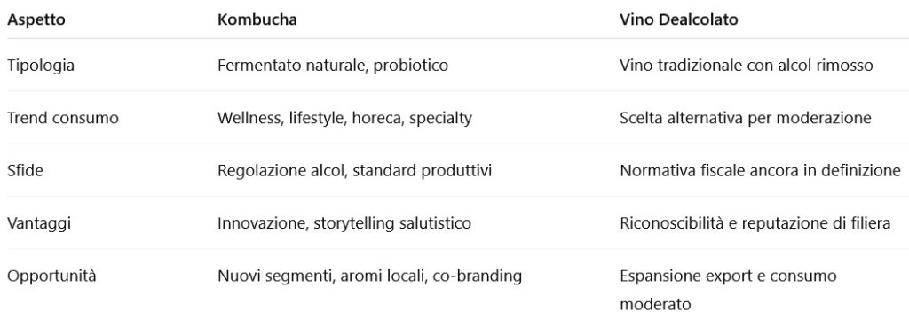Click the cell 'Riconoscibilità e reputazione di filiera'
This screenshot has height=327, width=909.
(x=755, y=223)
